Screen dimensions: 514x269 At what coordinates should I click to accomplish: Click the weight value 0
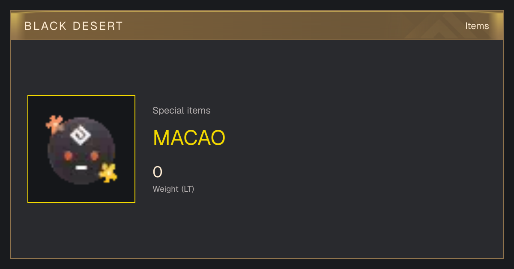pos(158,172)
